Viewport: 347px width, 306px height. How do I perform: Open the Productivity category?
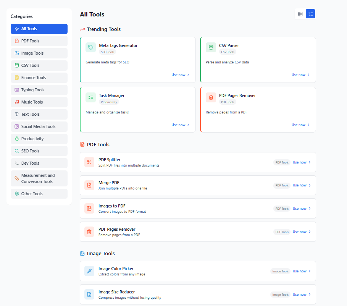[x=39, y=139]
